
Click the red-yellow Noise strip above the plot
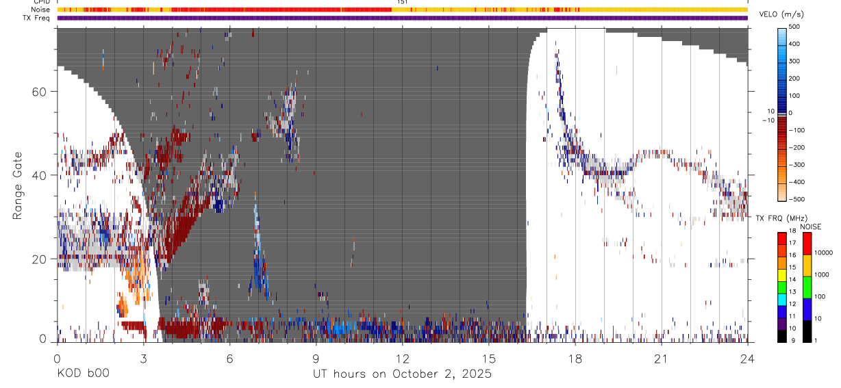point(402,10)
